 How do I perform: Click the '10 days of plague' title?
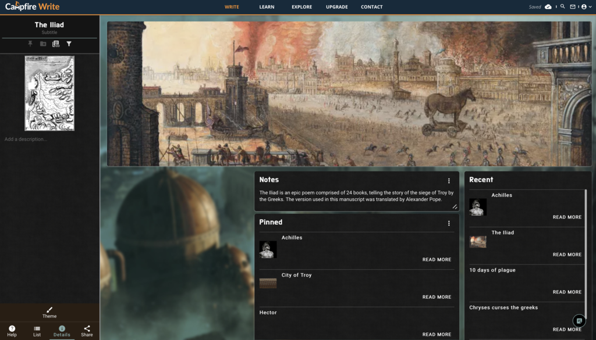pyautogui.click(x=492, y=270)
